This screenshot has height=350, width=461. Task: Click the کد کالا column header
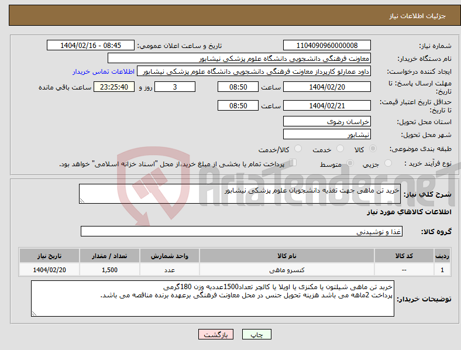coord(404,256)
